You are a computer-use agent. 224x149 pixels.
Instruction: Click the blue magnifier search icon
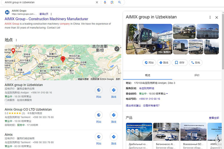tap(119, 2)
